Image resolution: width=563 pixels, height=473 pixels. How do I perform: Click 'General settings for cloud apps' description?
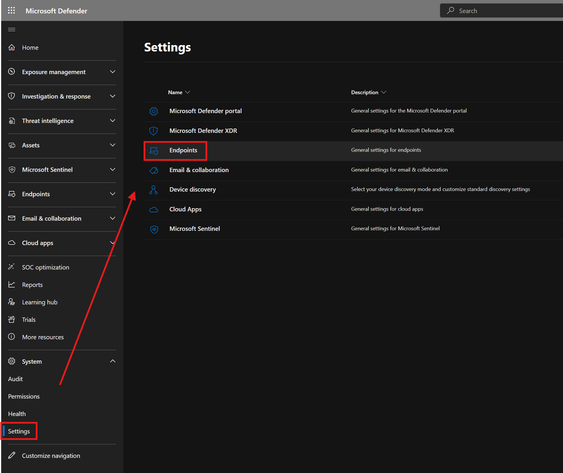(387, 209)
